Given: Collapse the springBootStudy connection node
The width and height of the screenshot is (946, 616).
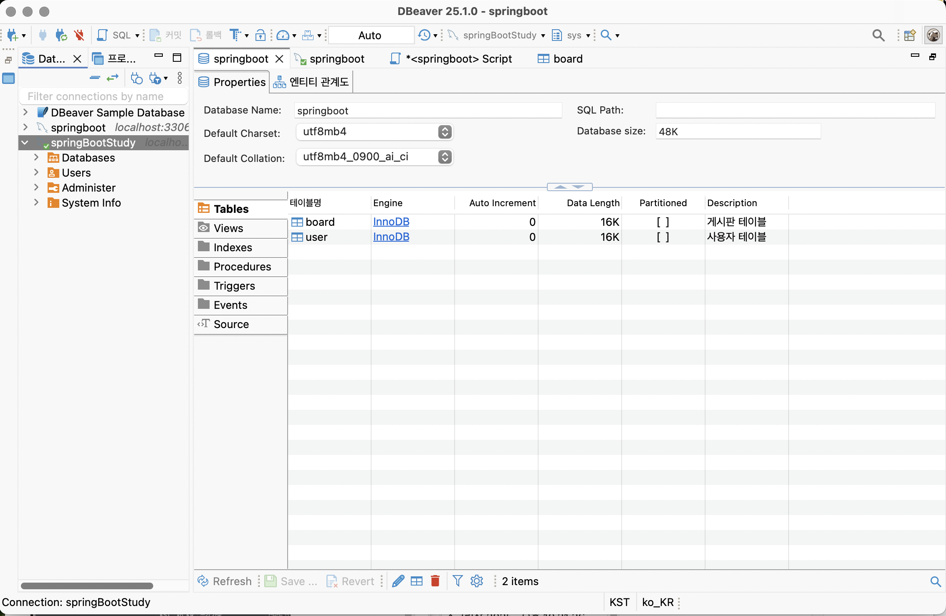Looking at the screenshot, I should [x=25, y=143].
